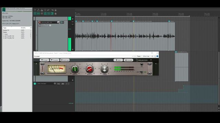Toggle the auto-crossfade toolbar button

click(35, 14)
